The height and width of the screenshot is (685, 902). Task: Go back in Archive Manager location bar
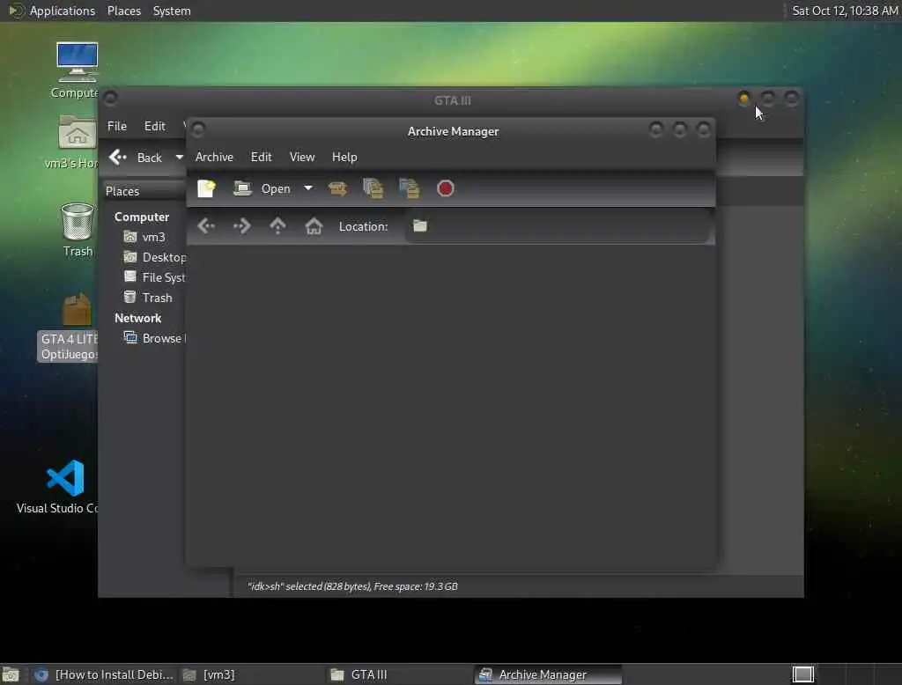[206, 226]
